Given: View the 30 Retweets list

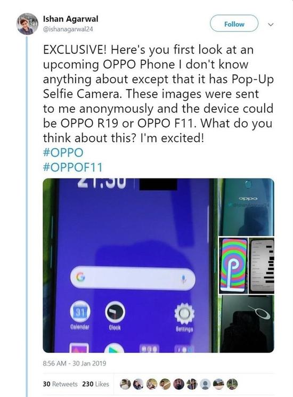Looking at the screenshot, I should click(x=60, y=384).
